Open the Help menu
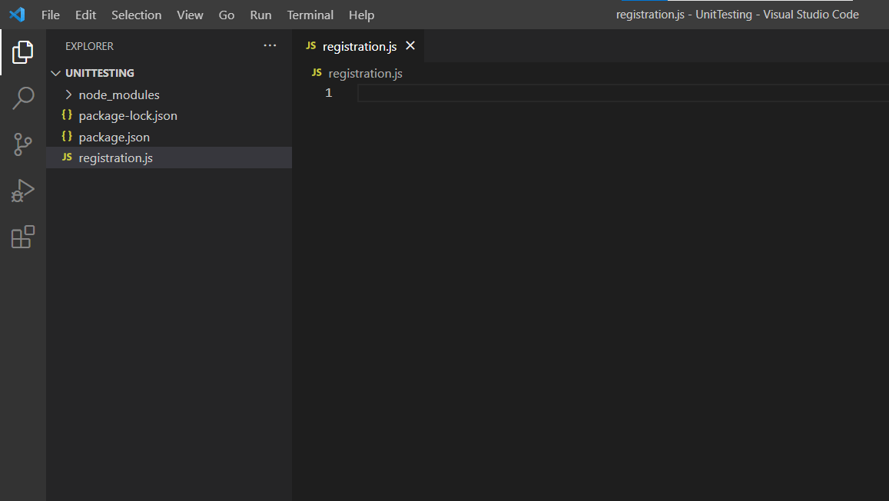The width and height of the screenshot is (889, 501). [x=361, y=15]
